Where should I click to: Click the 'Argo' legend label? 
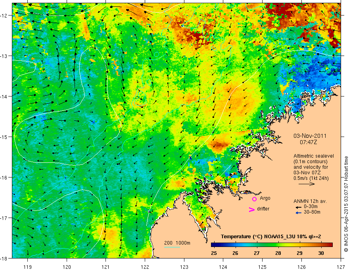pyautogui.click(x=265, y=198)
